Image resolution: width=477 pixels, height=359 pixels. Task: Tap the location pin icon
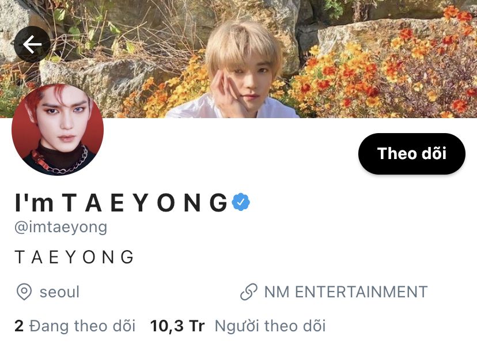(24, 292)
